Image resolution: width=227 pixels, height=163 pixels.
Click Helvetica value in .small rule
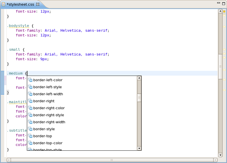[x=70, y=54]
